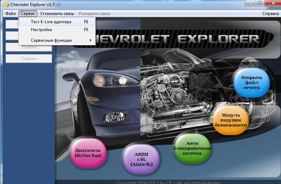Click the blue Открыть файл отчета button

tap(252, 83)
